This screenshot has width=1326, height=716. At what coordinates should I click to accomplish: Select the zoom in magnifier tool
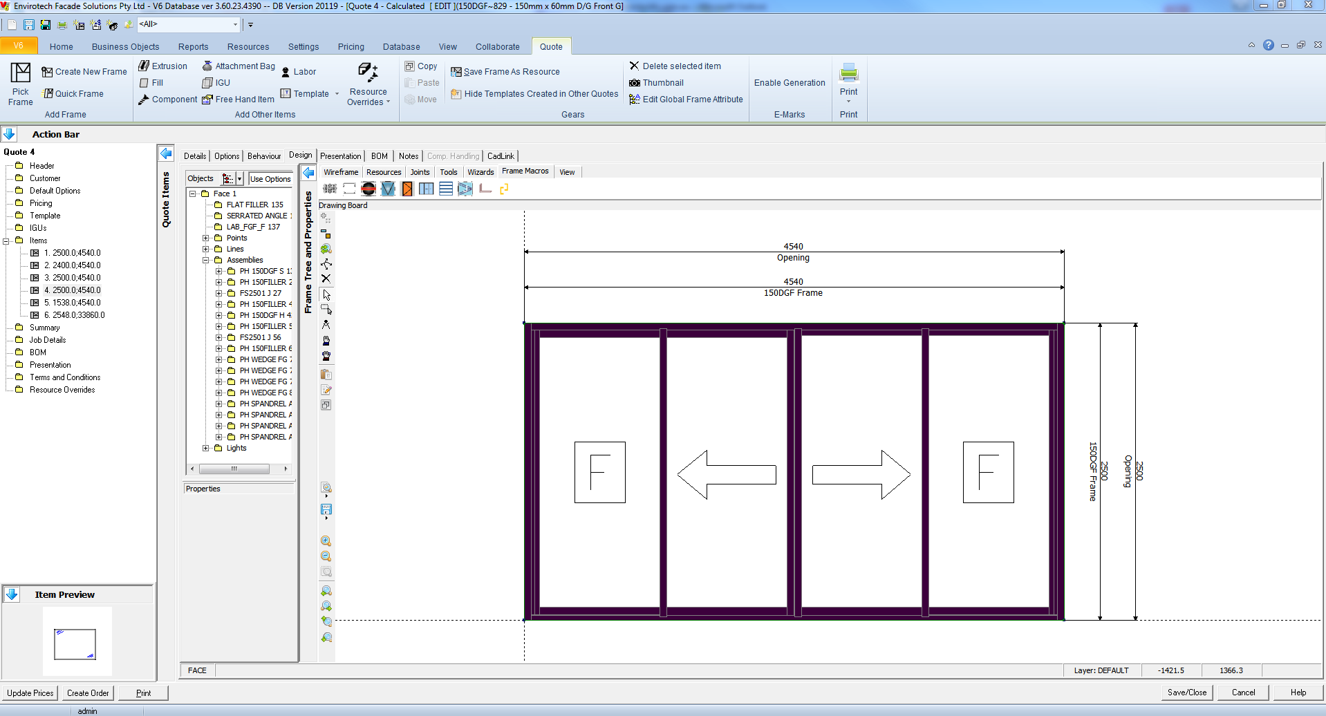[326, 541]
